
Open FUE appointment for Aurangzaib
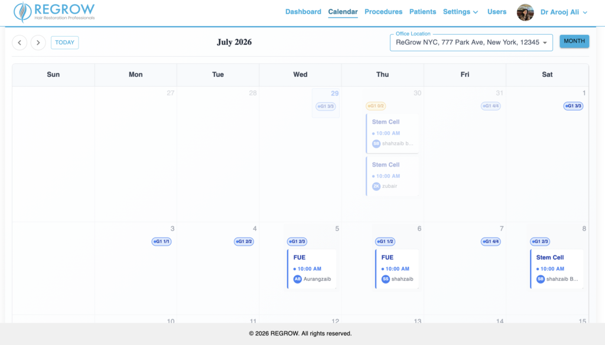pyautogui.click(x=312, y=269)
